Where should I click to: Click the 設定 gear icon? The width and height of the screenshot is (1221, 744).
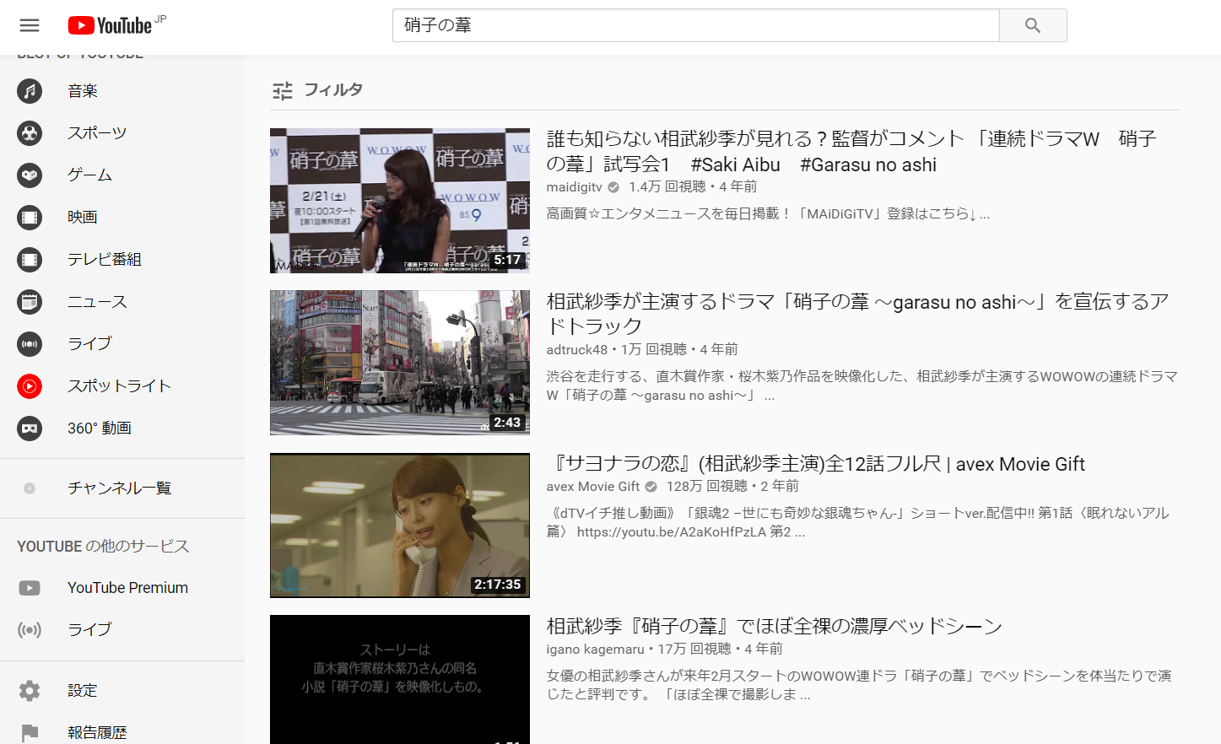click(30, 691)
